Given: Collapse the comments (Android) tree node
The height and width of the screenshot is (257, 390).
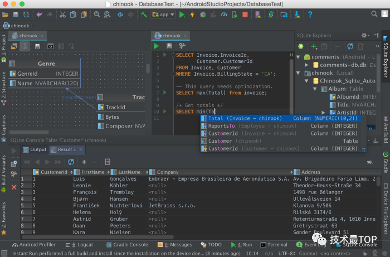Looking at the screenshot, I should click(298, 57).
